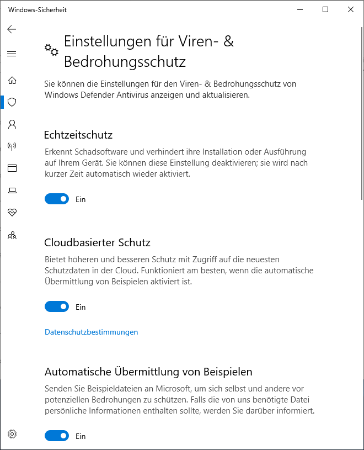Open device performance & health heart icon
This screenshot has width=364, height=450.
pyautogui.click(x=12, y=213)
